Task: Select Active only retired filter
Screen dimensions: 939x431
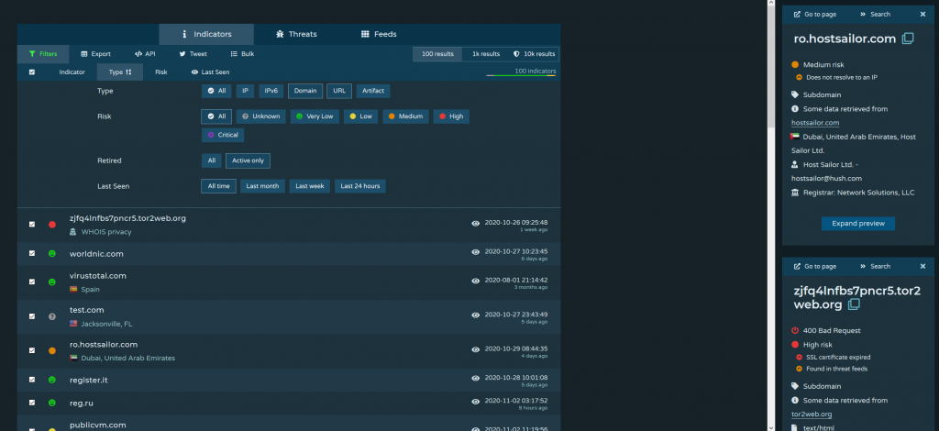Action: (x=248, y=160)
